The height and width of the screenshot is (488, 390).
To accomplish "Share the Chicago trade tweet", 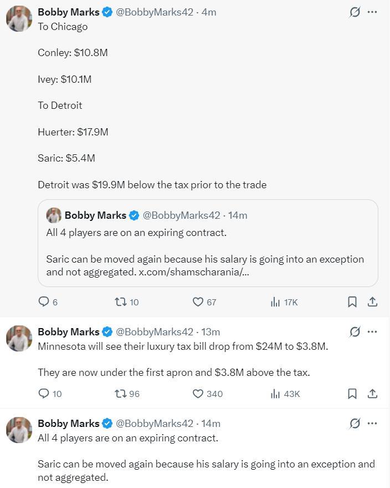I will (x=373, y=302).
